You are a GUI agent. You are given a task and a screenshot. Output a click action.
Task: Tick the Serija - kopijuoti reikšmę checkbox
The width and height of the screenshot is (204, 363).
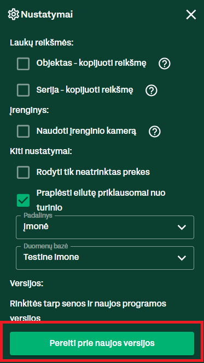pos(23,90)
